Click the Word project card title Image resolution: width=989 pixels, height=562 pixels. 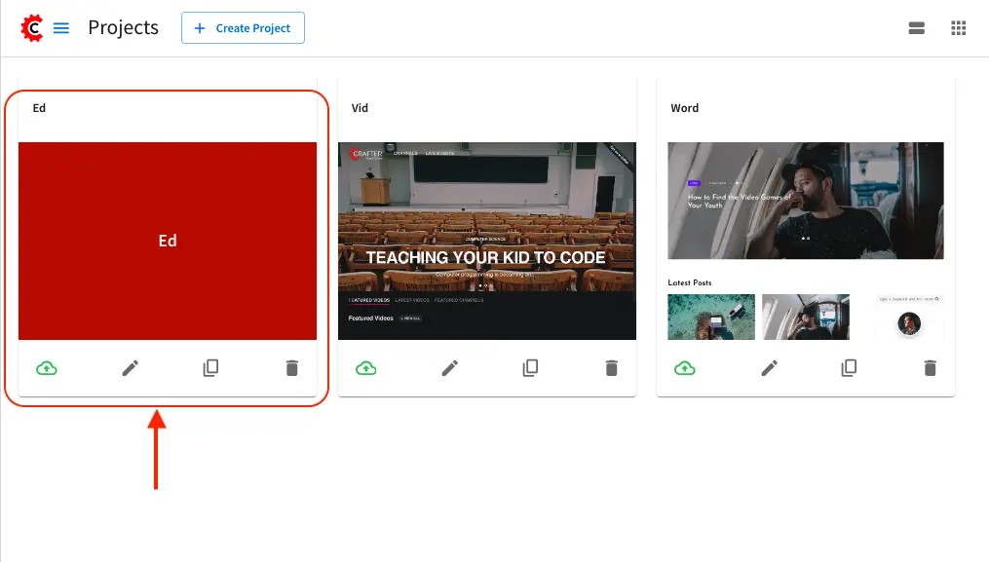point(684,108)
